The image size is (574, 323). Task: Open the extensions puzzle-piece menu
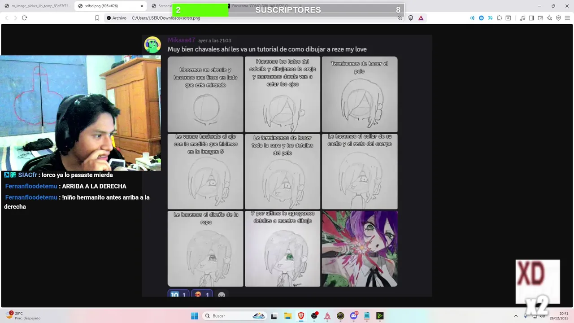(499, 18)
